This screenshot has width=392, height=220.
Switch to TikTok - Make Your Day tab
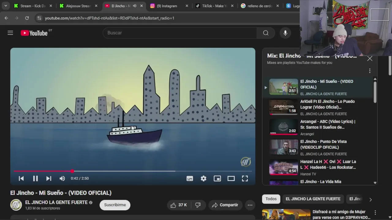[214, 6]
